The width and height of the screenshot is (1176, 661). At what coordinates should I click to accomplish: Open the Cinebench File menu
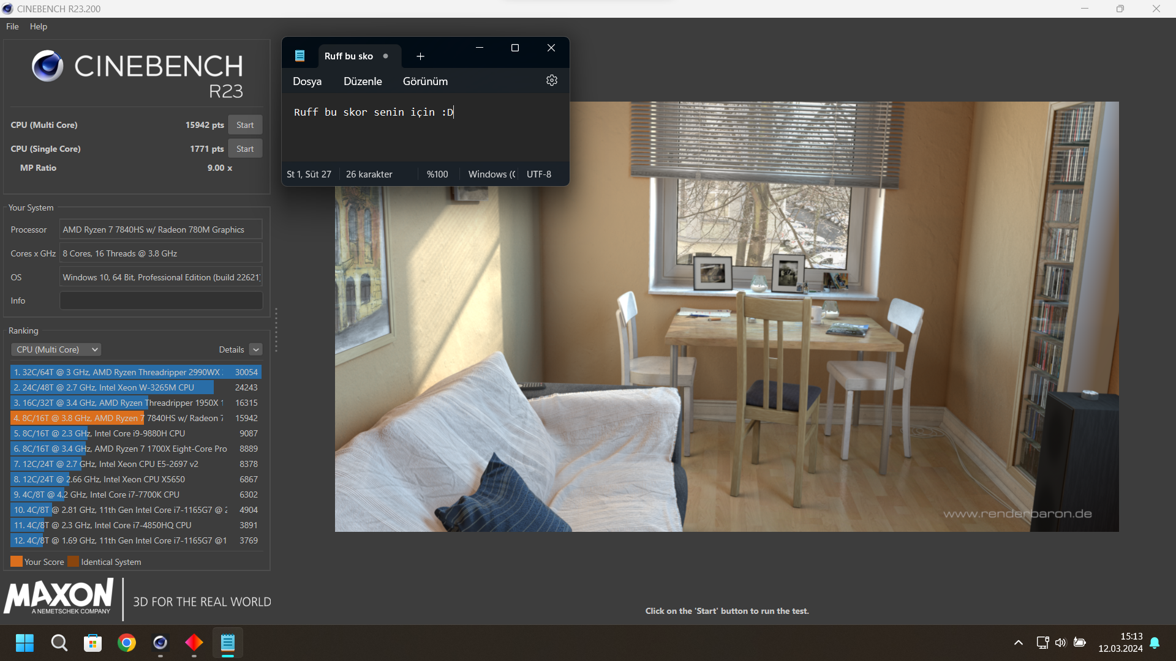point(12,26)
